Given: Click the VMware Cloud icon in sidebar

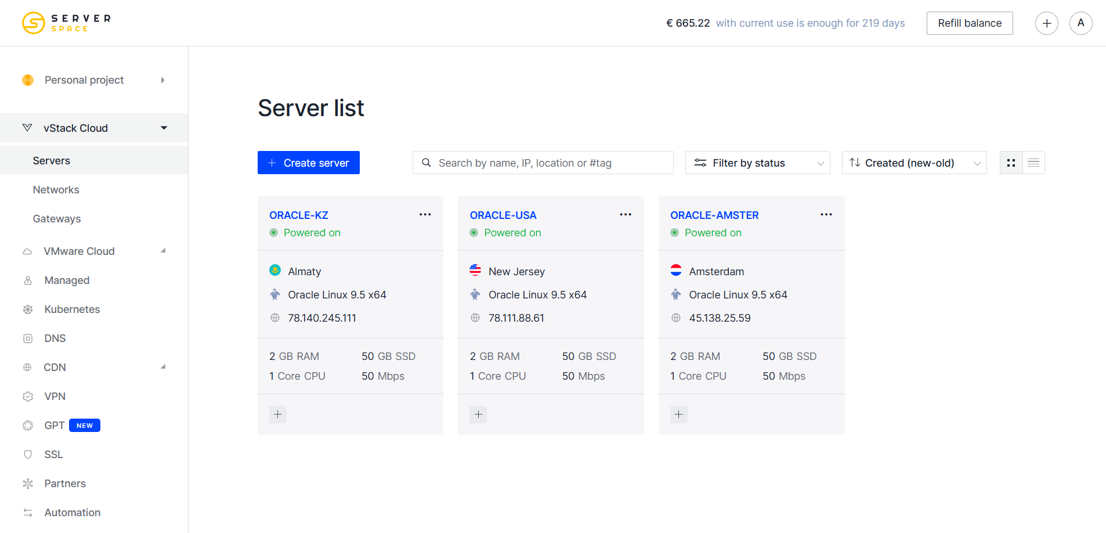Looking at the screenshot, I should pos(27,251).
